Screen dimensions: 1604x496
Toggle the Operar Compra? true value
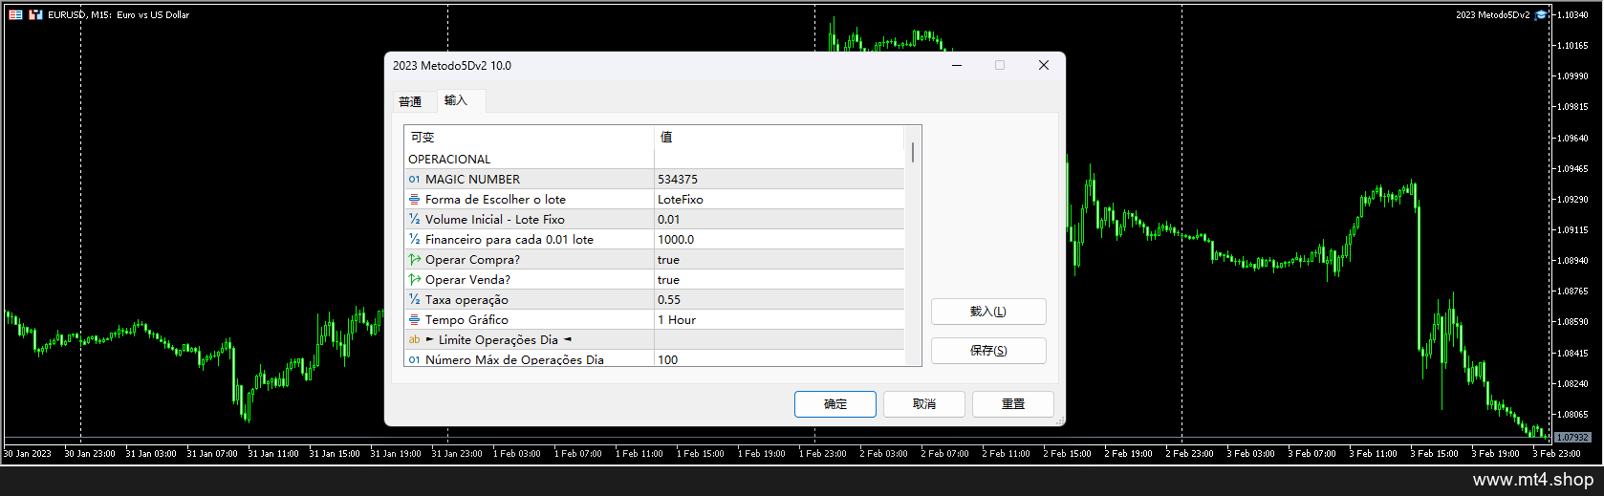pos(779,259)
